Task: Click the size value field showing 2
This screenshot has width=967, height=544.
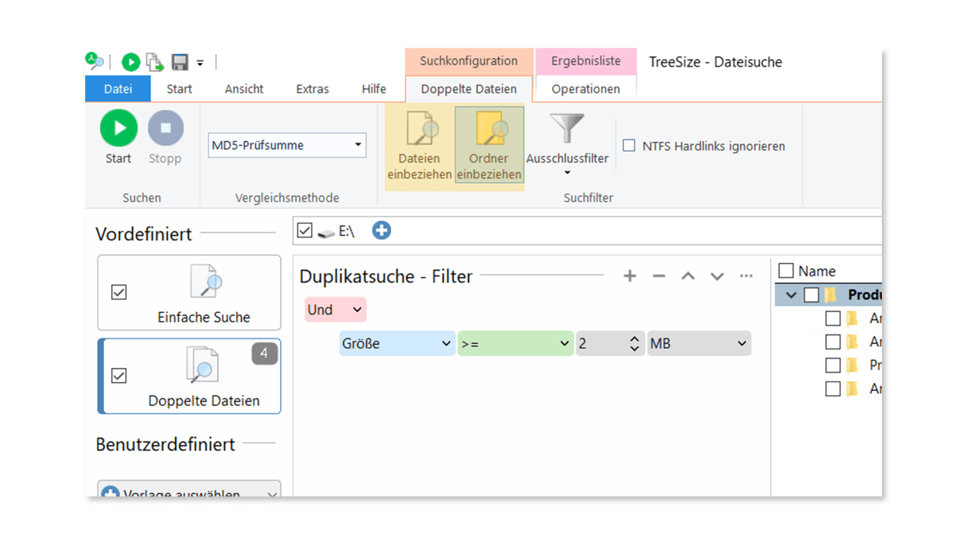Action: click(602, 344)
